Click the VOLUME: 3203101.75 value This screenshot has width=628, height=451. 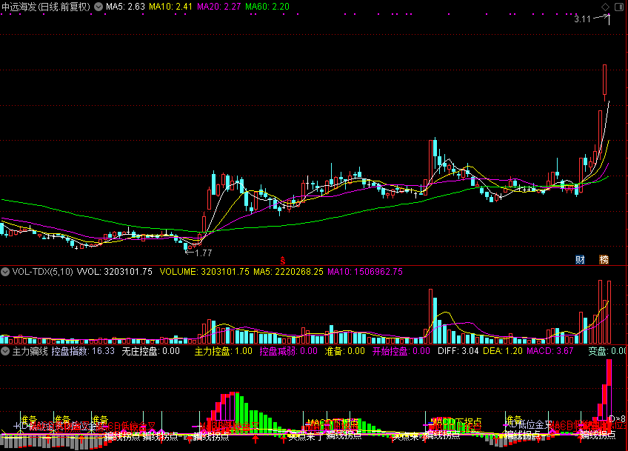(x=204, y=272)
